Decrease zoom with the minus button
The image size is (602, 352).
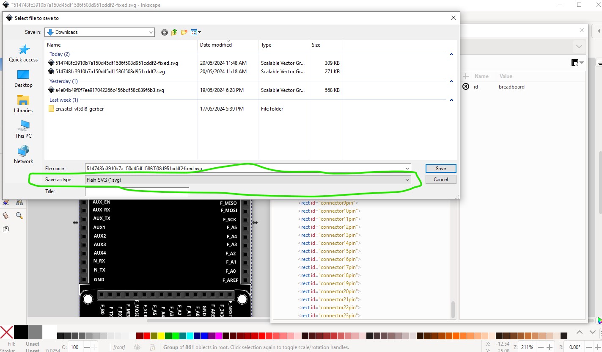point(541,347)
